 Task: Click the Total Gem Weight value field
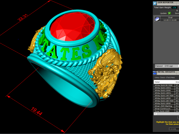click(x=174, y=7)
